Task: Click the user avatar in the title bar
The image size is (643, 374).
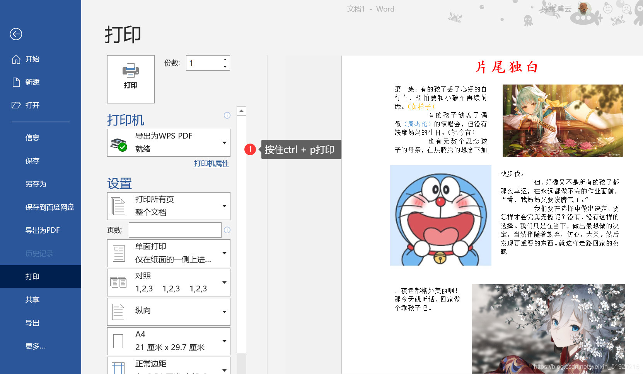Action: [x=584, y=8]
